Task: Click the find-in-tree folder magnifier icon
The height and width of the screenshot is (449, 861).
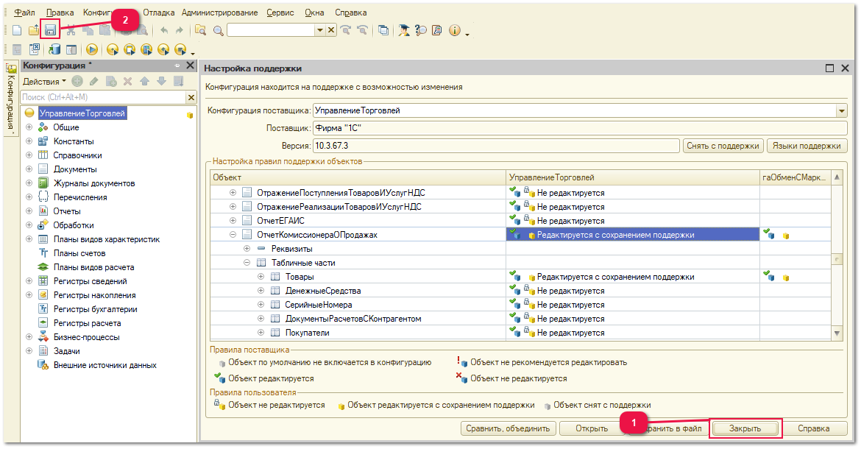Action: coord(200,30)
